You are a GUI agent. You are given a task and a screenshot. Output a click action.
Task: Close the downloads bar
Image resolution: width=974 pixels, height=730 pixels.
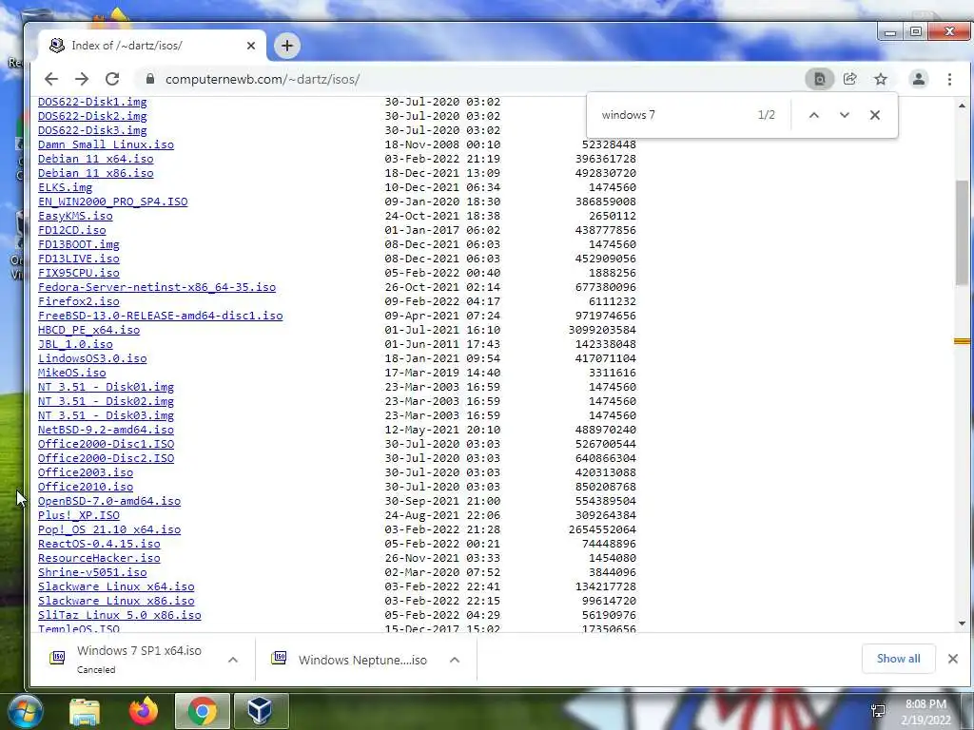(953, 659)
